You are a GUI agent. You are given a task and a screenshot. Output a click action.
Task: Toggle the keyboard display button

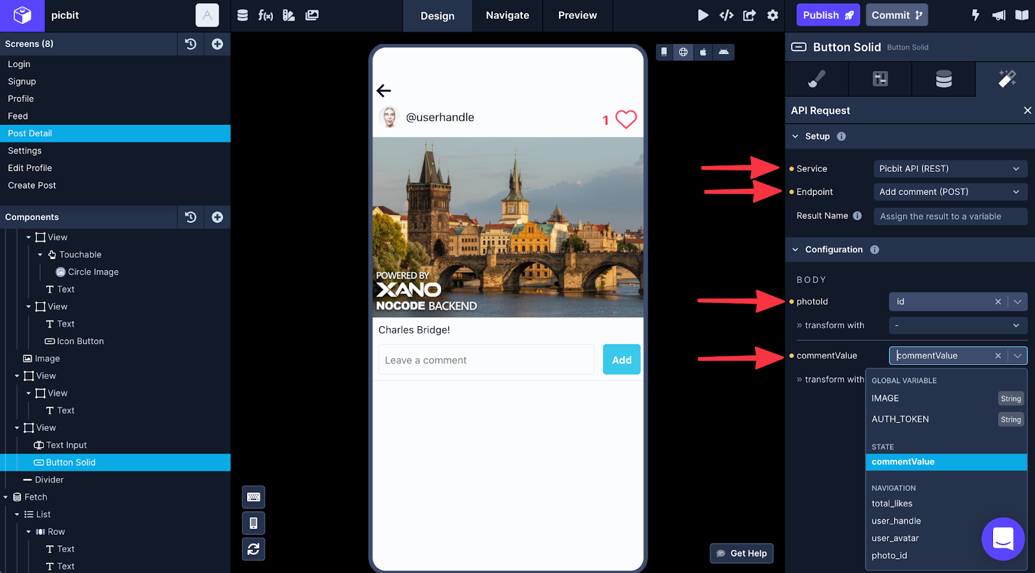(x=254, y=497)
